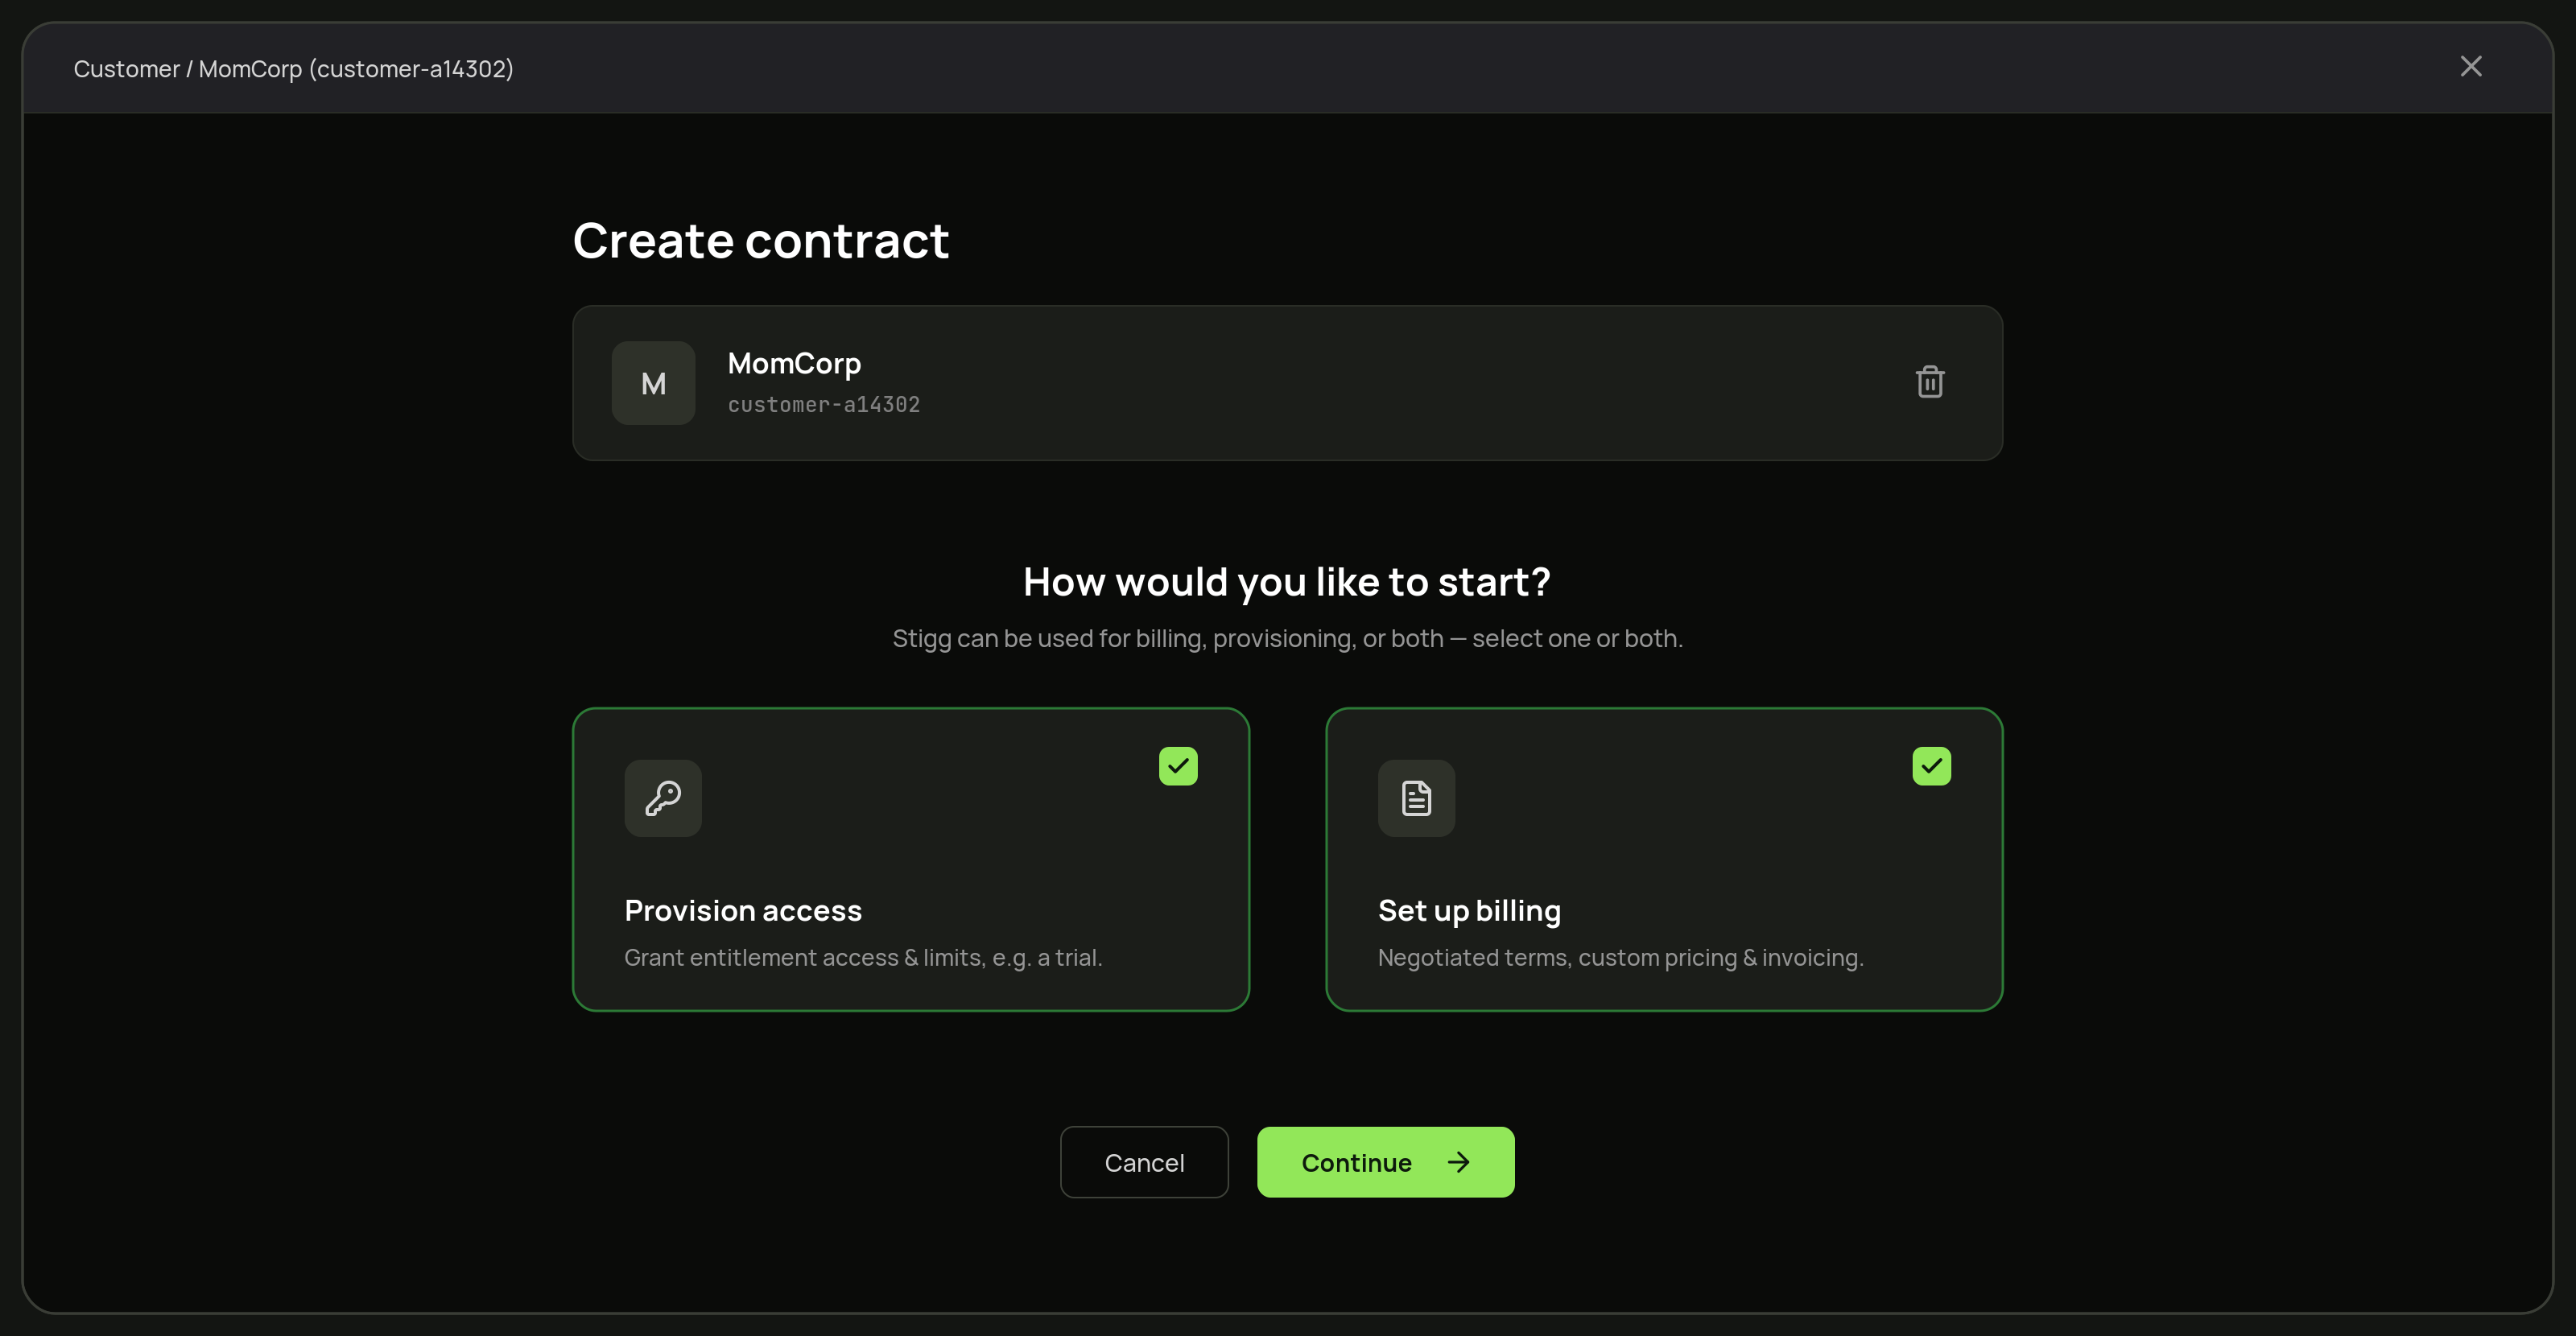Select the Set up billing card title
Viewport: 2576px width, 1336px height.
pos(1469,910)
